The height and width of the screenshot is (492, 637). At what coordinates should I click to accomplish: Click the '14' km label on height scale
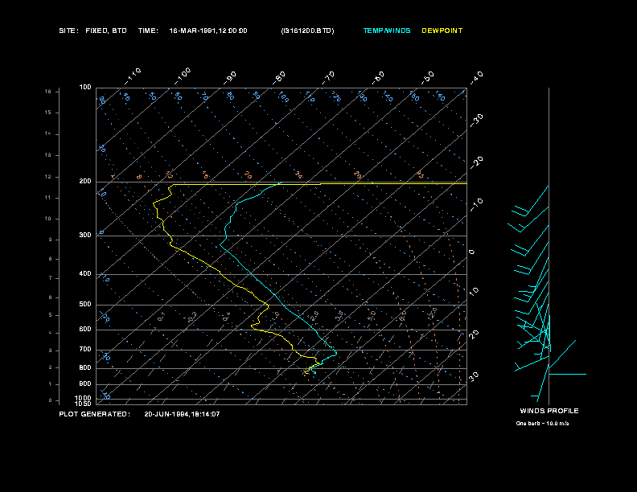tap(48, 133)
